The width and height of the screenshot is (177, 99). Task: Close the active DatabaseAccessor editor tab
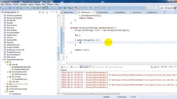(x=93, y=12)
